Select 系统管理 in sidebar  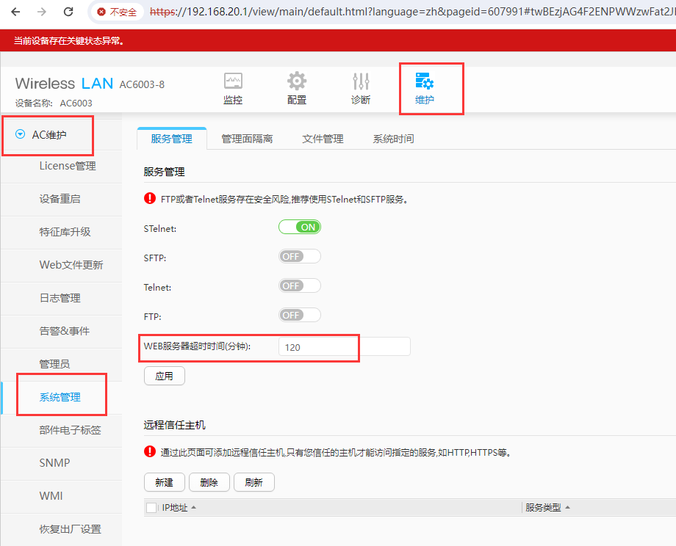click(x=61, y=397)
